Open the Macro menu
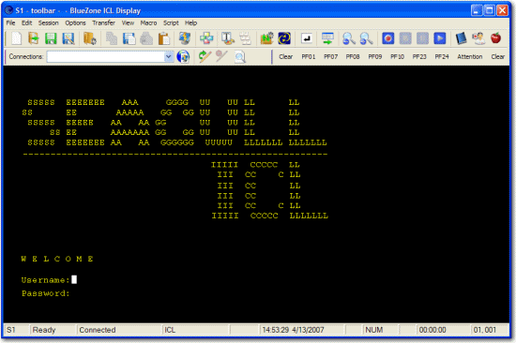Image resolution: width=516 pixels, height=343 pixels. (148, 22)
